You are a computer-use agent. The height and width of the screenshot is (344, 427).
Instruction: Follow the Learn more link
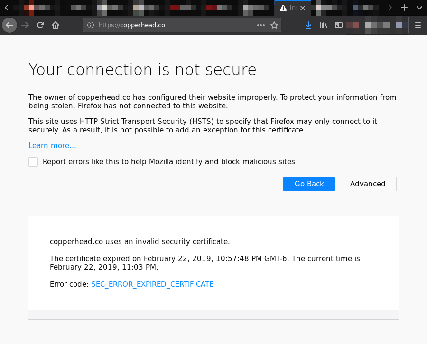click(x=52, y=146)
